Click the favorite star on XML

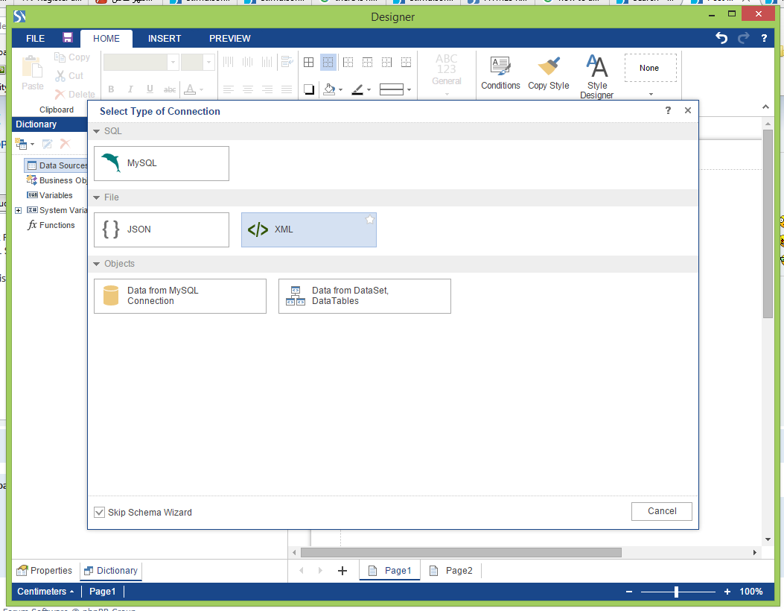[x=369, y=219]
